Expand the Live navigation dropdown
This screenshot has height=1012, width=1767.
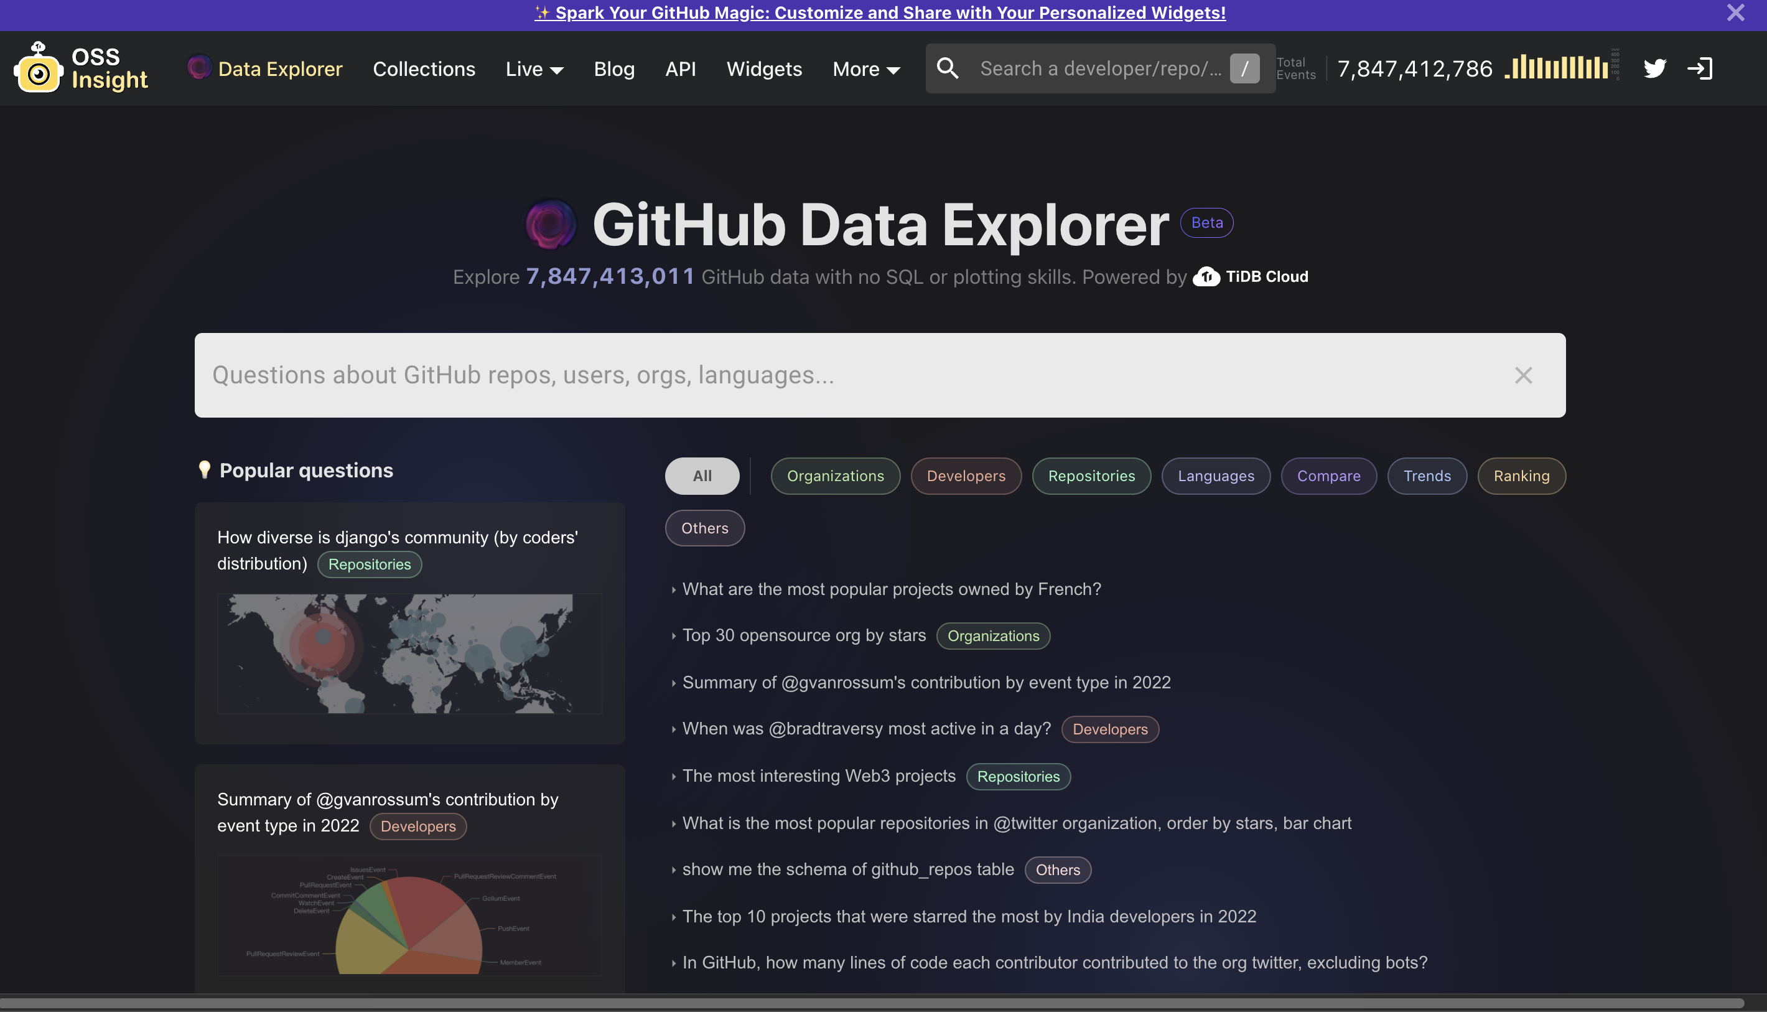pos(534,69)
